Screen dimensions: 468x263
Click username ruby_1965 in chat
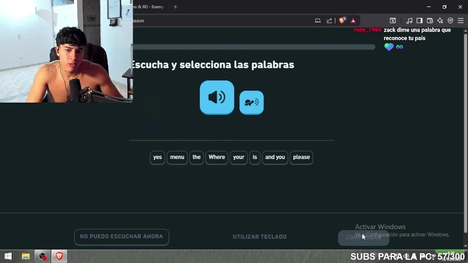pyautogui.click(x=368, y=30)
